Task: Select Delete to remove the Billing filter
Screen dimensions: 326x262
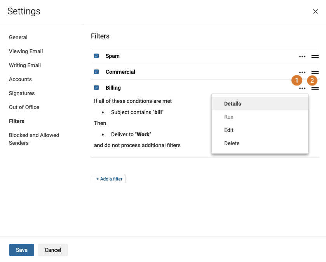Action: point(232,143)
